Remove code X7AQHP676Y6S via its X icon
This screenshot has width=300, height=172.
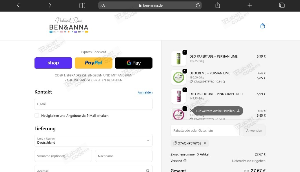[205, 143]
